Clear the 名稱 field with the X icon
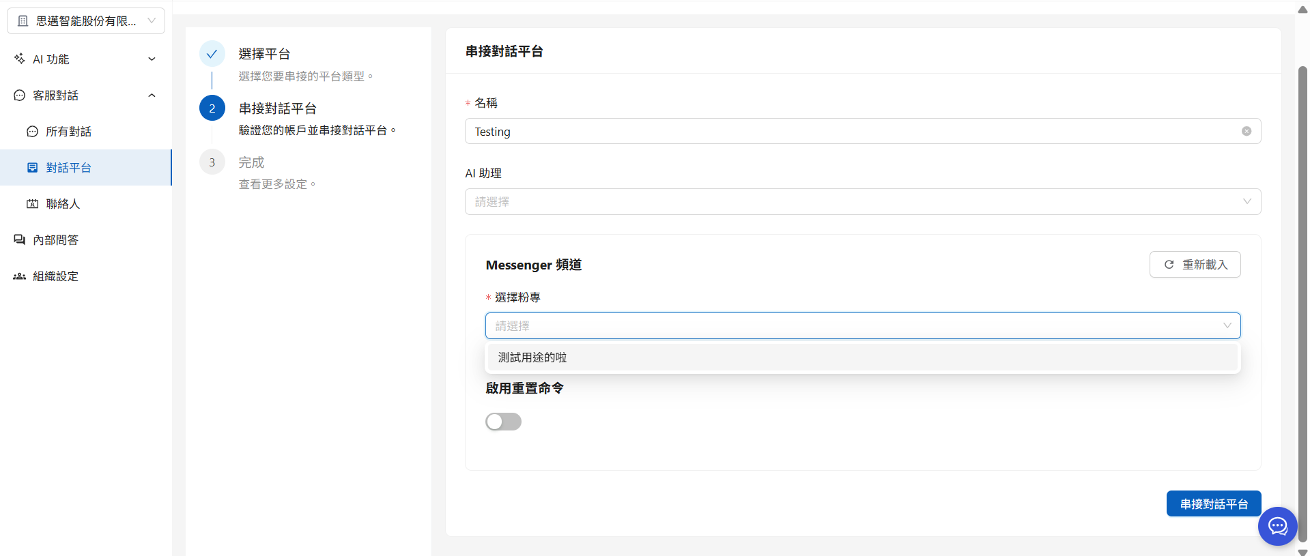 pos(1246,132)
